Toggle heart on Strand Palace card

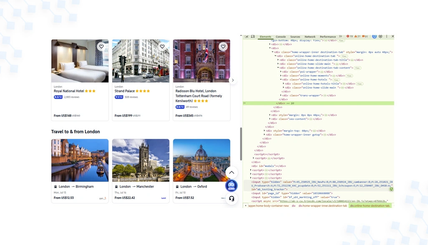(x=162, y=47)
